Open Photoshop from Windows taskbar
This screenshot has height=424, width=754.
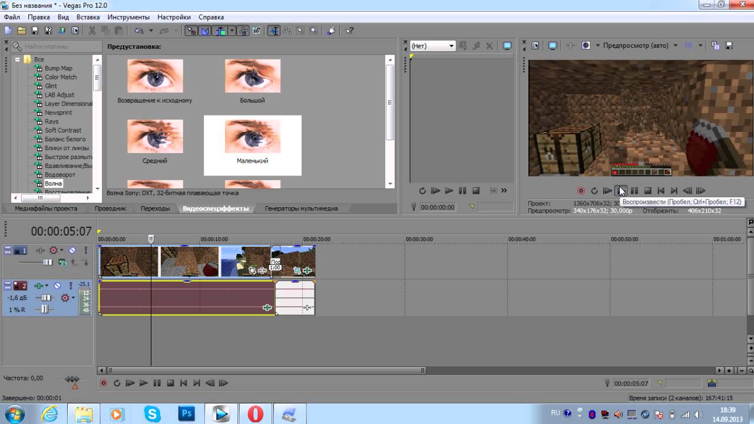tap(187, 414)
